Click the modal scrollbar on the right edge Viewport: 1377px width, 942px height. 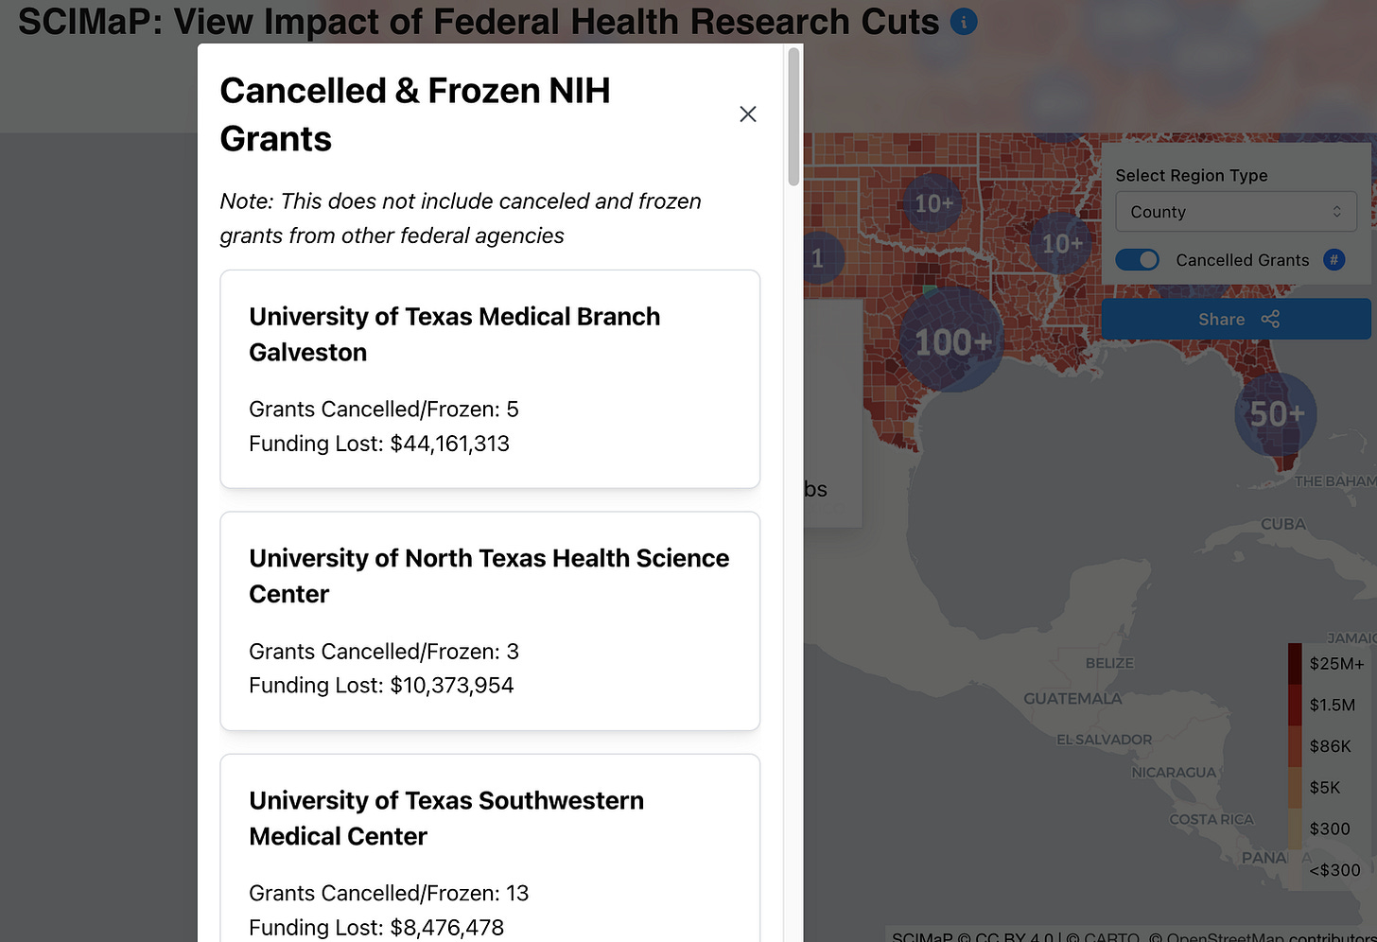tap(793, 113)
